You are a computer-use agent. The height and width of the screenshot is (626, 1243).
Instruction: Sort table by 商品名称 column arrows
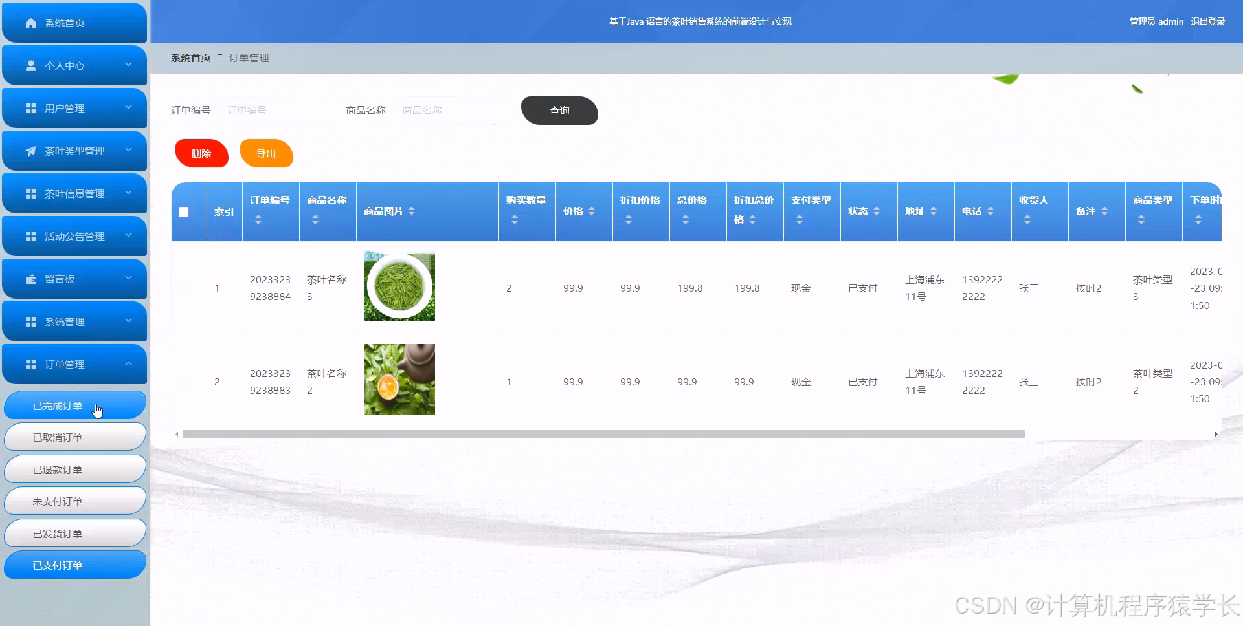pos(315,220)
